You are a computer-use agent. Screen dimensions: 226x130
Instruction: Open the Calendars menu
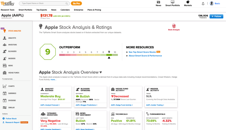pyautogui.click(x=65, y=10)
